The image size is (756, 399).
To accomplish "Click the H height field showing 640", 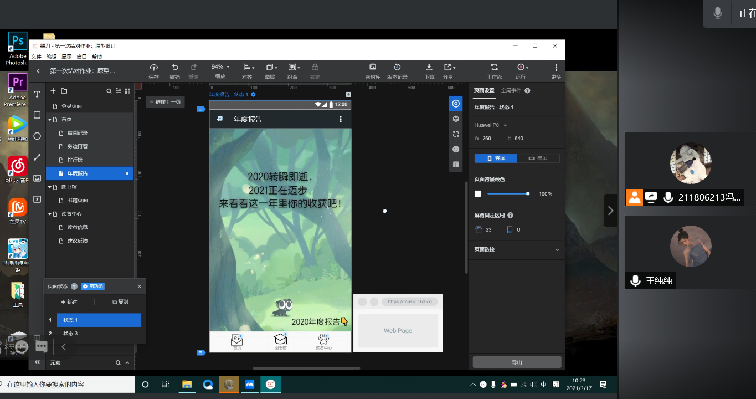I will (520, 139).
